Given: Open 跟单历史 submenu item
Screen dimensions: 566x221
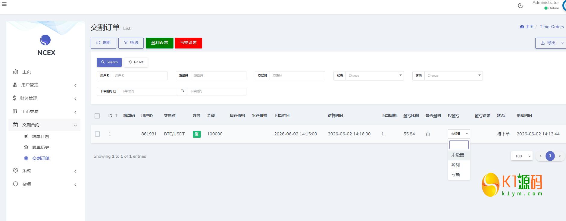Looking at the screenshot, I should pos(41,147).
